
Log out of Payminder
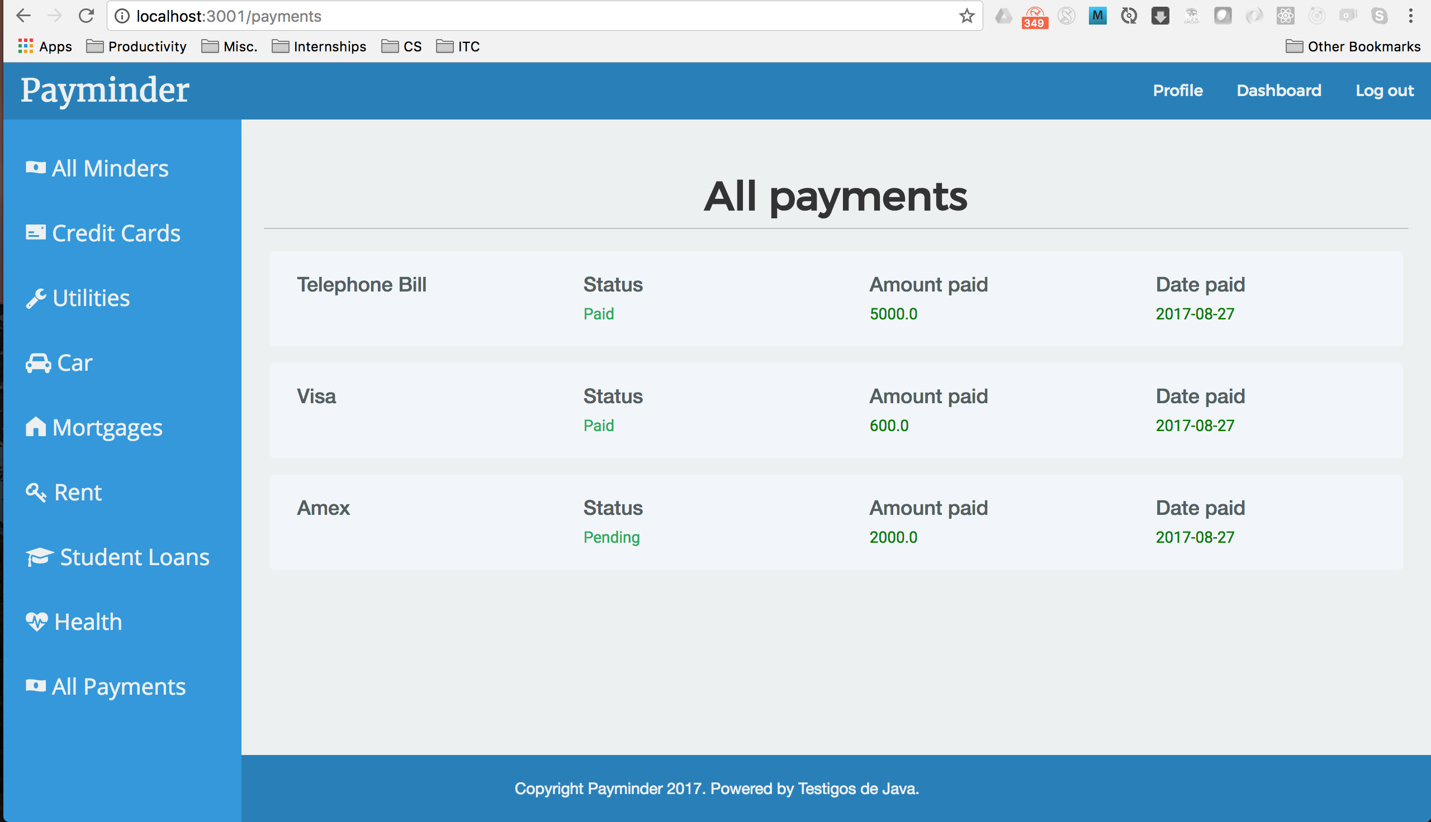1384,90
